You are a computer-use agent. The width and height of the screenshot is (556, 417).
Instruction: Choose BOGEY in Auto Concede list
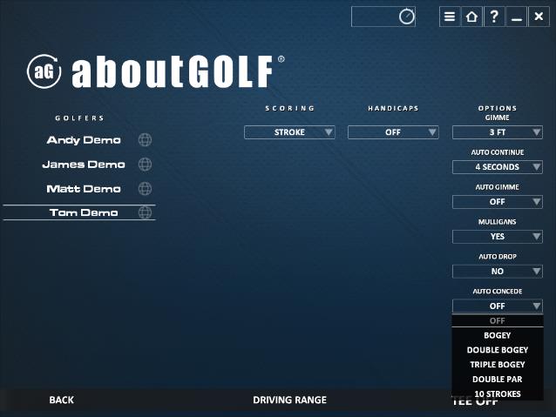click(x=497, y=335)
